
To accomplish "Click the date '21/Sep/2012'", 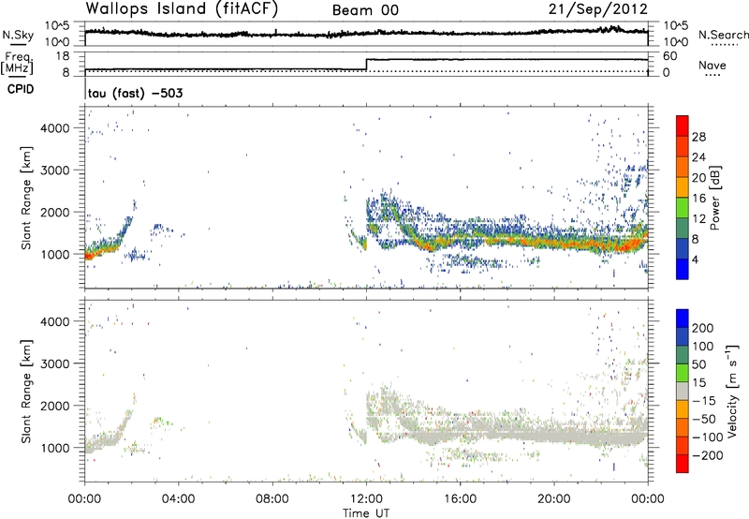I will click(x=598, y=9).
